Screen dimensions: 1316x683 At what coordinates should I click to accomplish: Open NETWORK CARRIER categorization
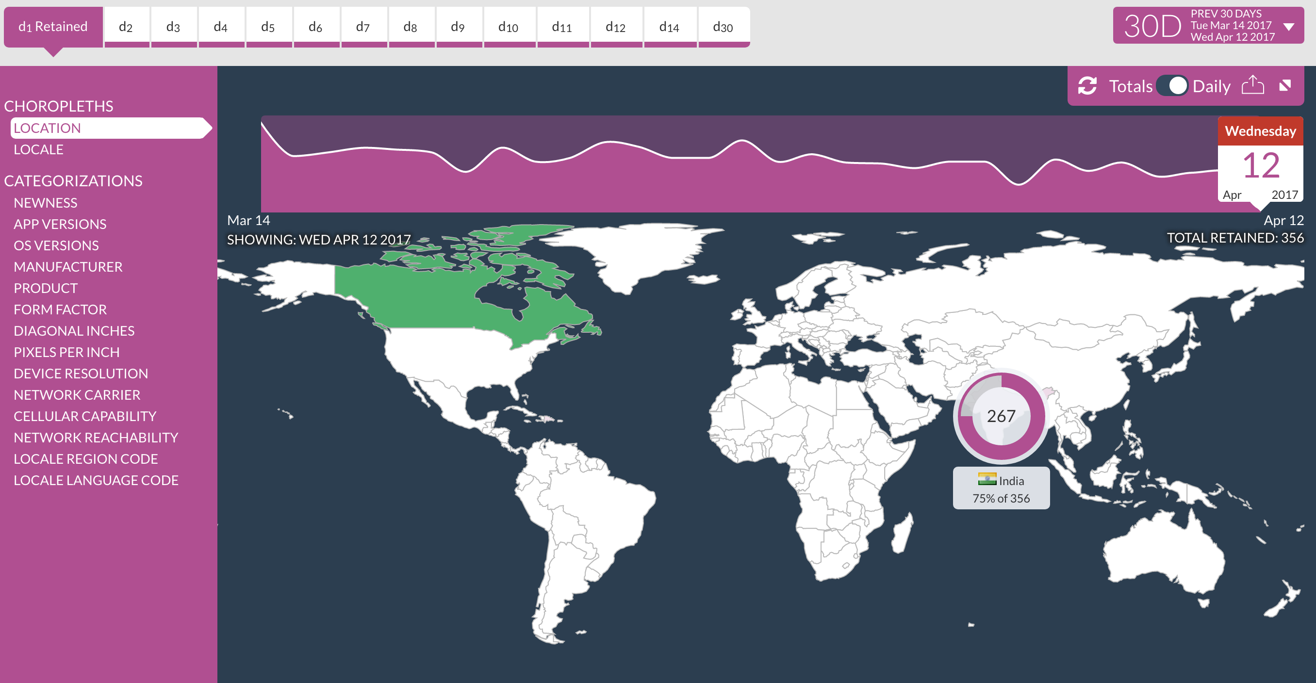(77, 395)
